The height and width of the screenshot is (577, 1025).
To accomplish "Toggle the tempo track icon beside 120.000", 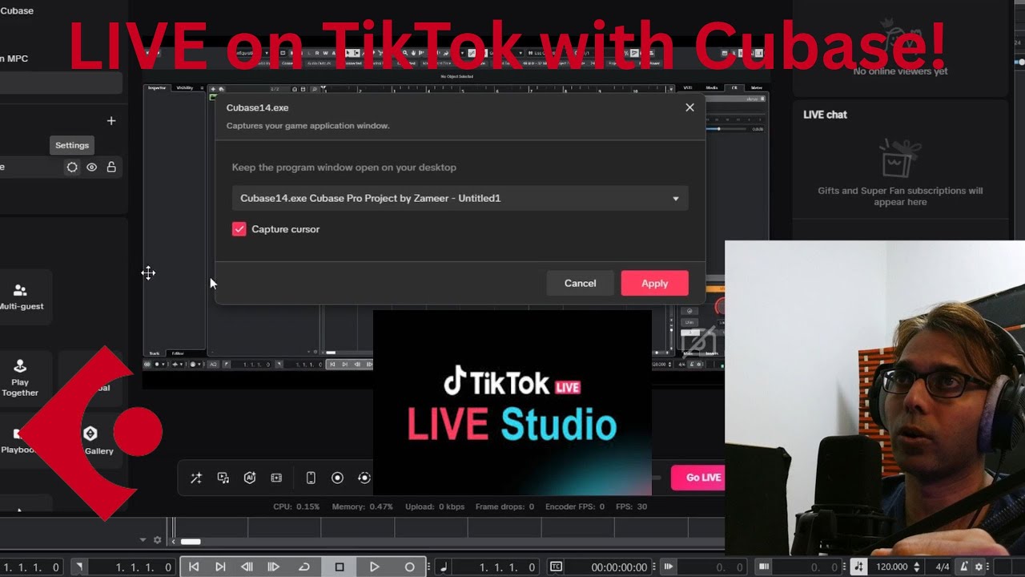I will pyautogui.click(x=859, y=567).
